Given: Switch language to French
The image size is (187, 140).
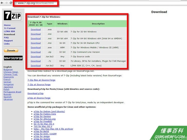Looking at the screenshot, I should (x=7, y=79).
